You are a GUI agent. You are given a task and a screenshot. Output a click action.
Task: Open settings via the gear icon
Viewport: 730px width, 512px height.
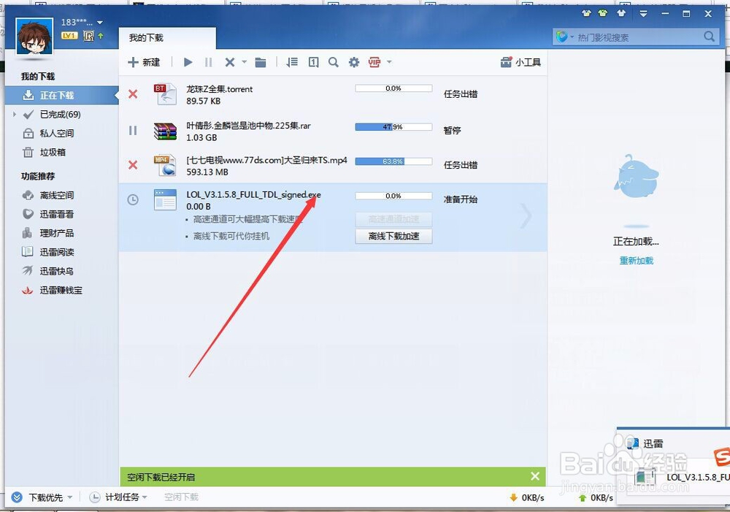[354, 62]
